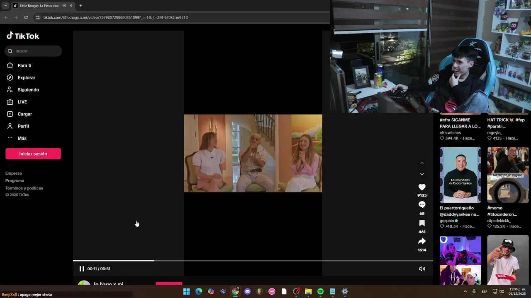Expand the tab search dropdown
The height and width of the screenshot is (298, 531).
coord(5,6)
